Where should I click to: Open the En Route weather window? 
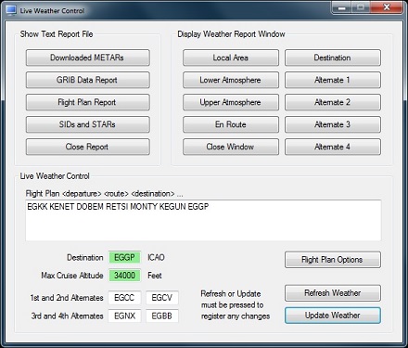point(231,124)
